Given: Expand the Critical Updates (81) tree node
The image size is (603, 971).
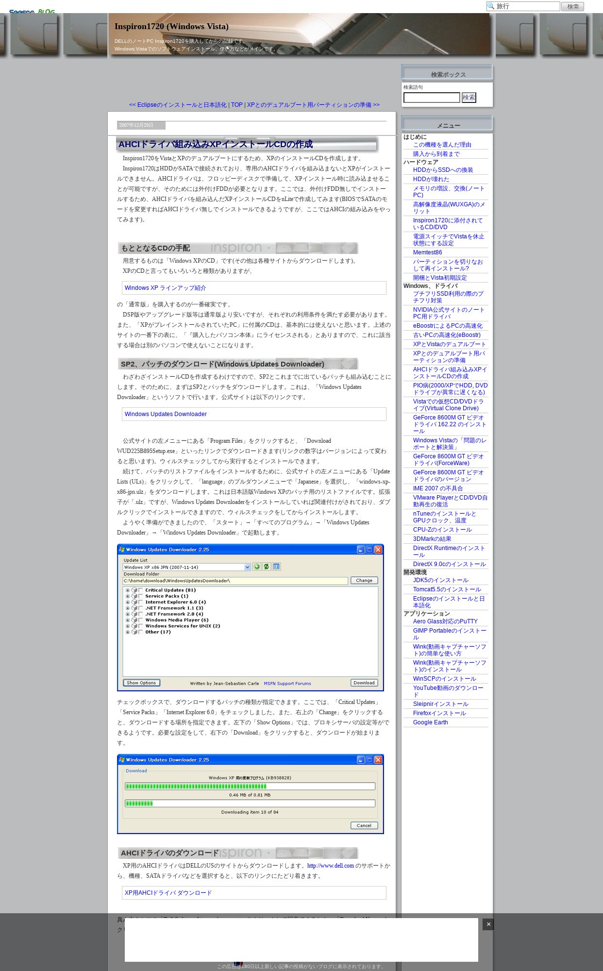Looking at the screenshot, I should click(x=128, y=590).
